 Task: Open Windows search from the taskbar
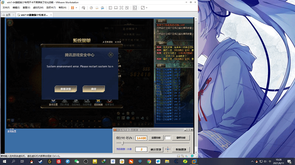tap(13, 161)
